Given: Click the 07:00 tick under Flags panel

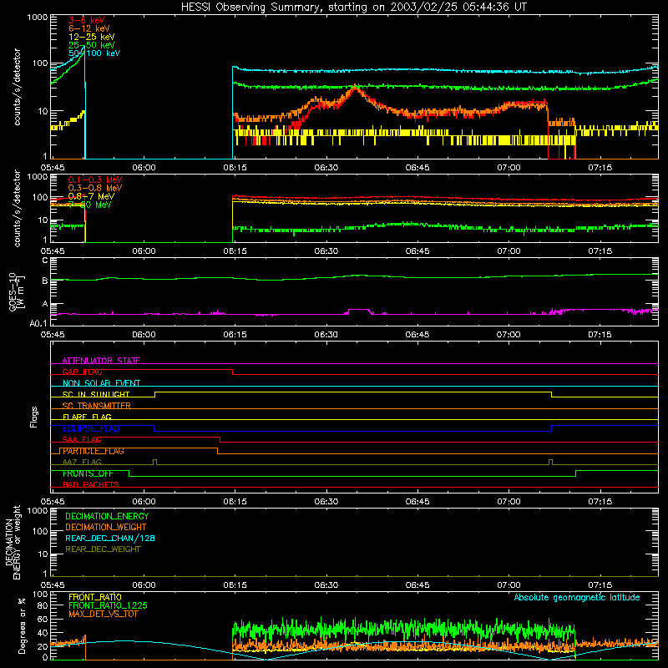Looking at the screenshot, I should coord(509,502).
